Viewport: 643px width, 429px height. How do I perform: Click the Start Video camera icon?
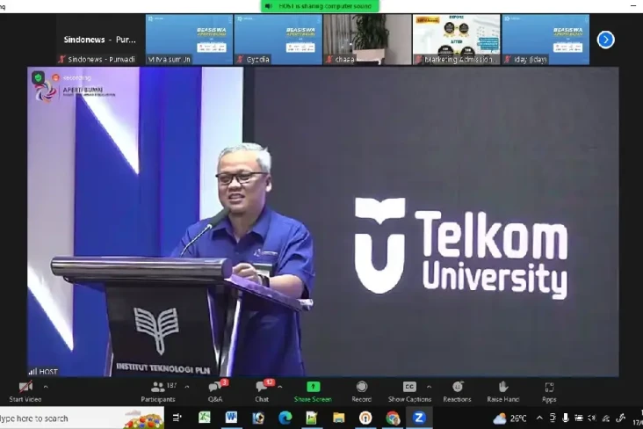coord(25,387)
